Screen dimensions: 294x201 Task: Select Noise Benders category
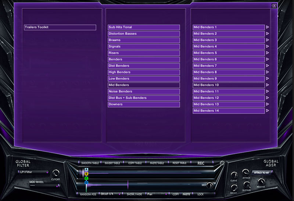point(144,91)
